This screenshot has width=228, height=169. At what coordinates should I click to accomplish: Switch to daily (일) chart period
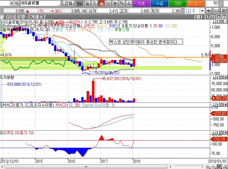[x=87, y=3]
